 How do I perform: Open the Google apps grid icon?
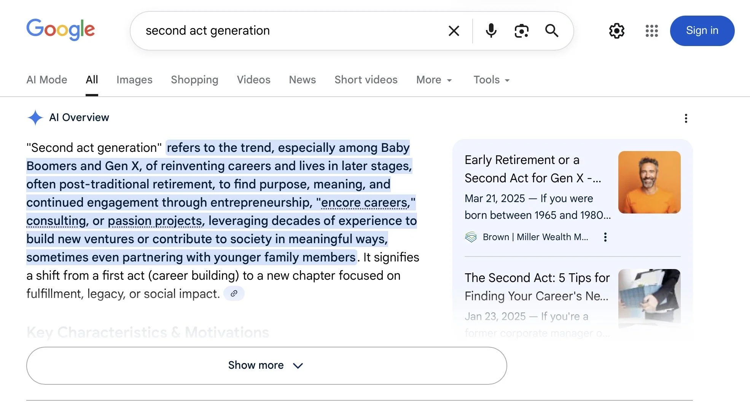click(651, 31)
